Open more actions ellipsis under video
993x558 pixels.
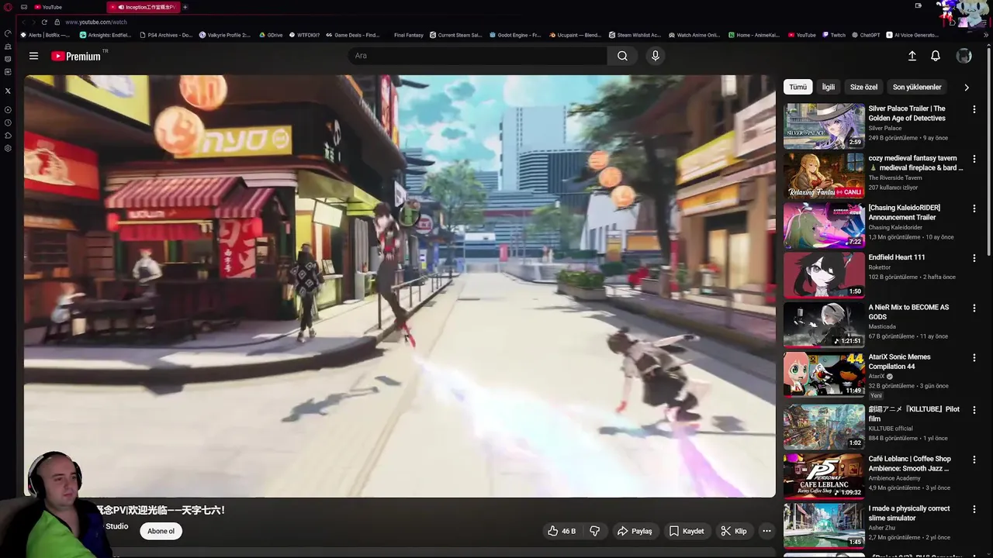(x=766, y=531)
